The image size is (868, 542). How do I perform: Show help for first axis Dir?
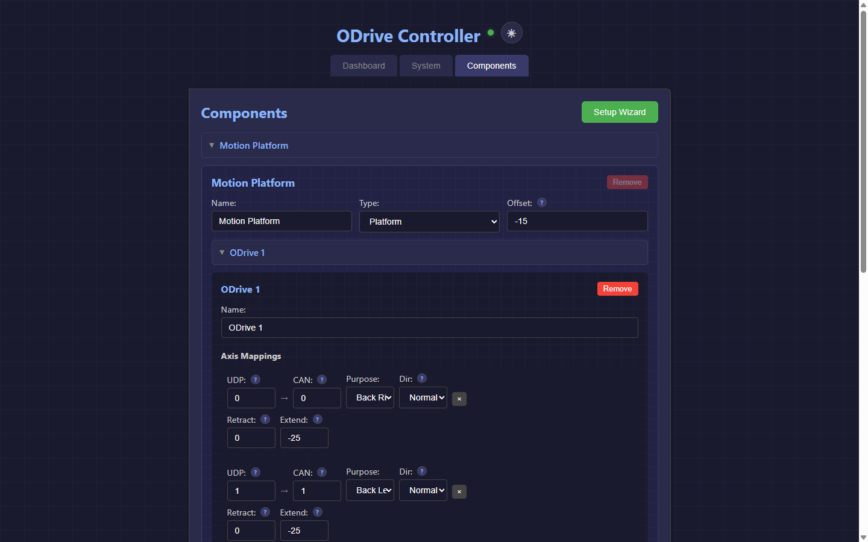(422, 378)
